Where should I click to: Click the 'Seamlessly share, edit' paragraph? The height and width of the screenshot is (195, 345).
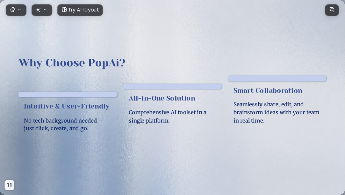point(277,112)
